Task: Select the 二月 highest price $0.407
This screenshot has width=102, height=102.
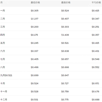Action: (x=65, y=19)
